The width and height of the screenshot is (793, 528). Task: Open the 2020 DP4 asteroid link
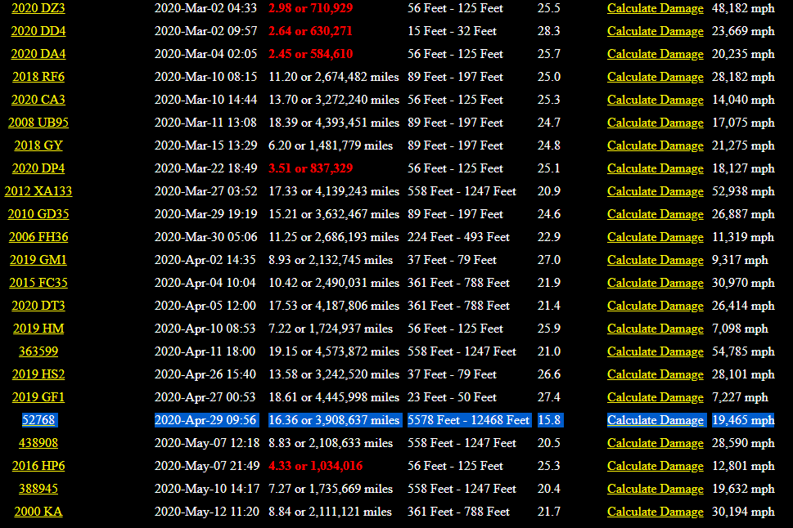point(38,168)
